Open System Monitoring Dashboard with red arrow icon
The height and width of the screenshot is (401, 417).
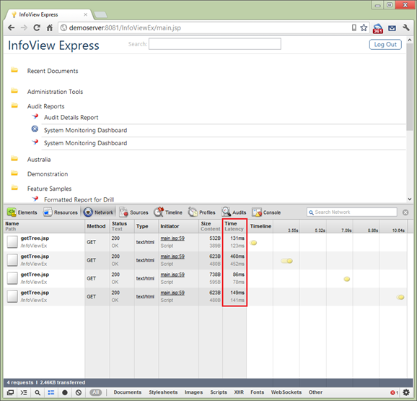pyautogui.click(x=85, y=143)
